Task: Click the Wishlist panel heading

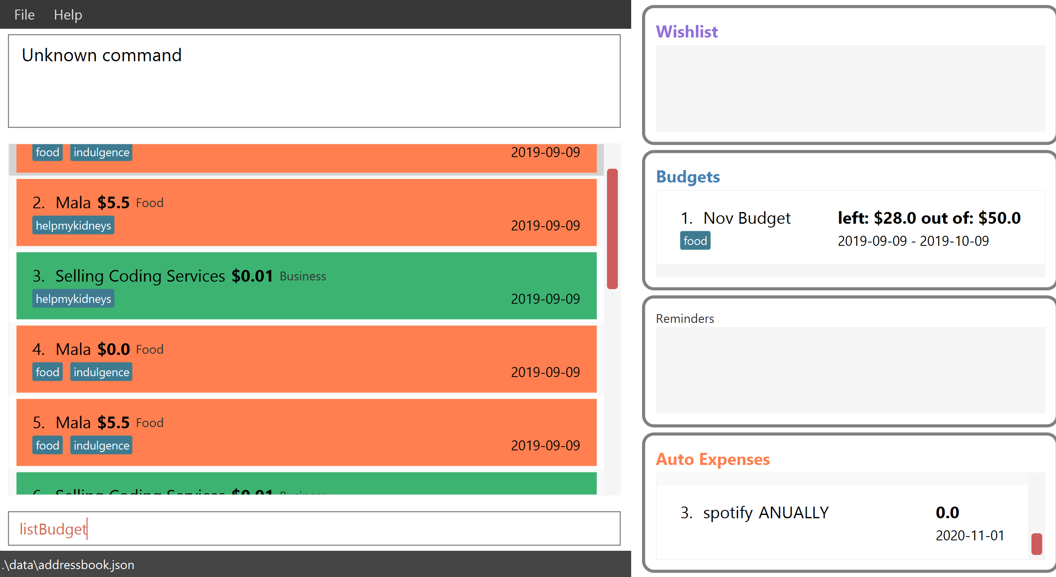Action: [687, 32]
